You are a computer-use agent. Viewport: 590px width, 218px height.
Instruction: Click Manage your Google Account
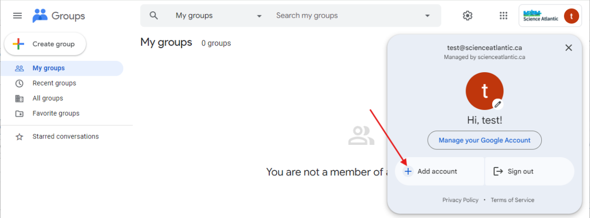484,140
